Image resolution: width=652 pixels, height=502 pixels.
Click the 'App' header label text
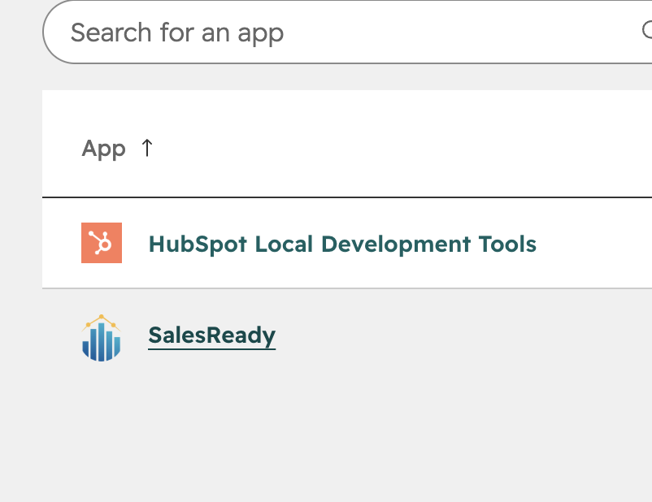[103, 149]
